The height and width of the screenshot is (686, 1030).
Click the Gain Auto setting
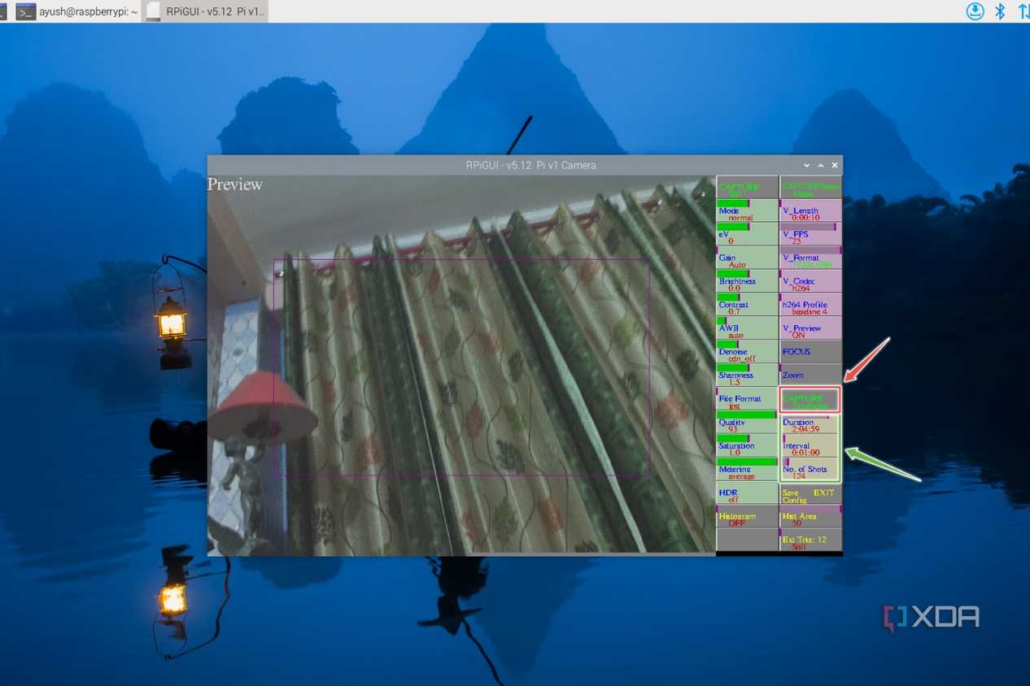click(x=747, y=258)
